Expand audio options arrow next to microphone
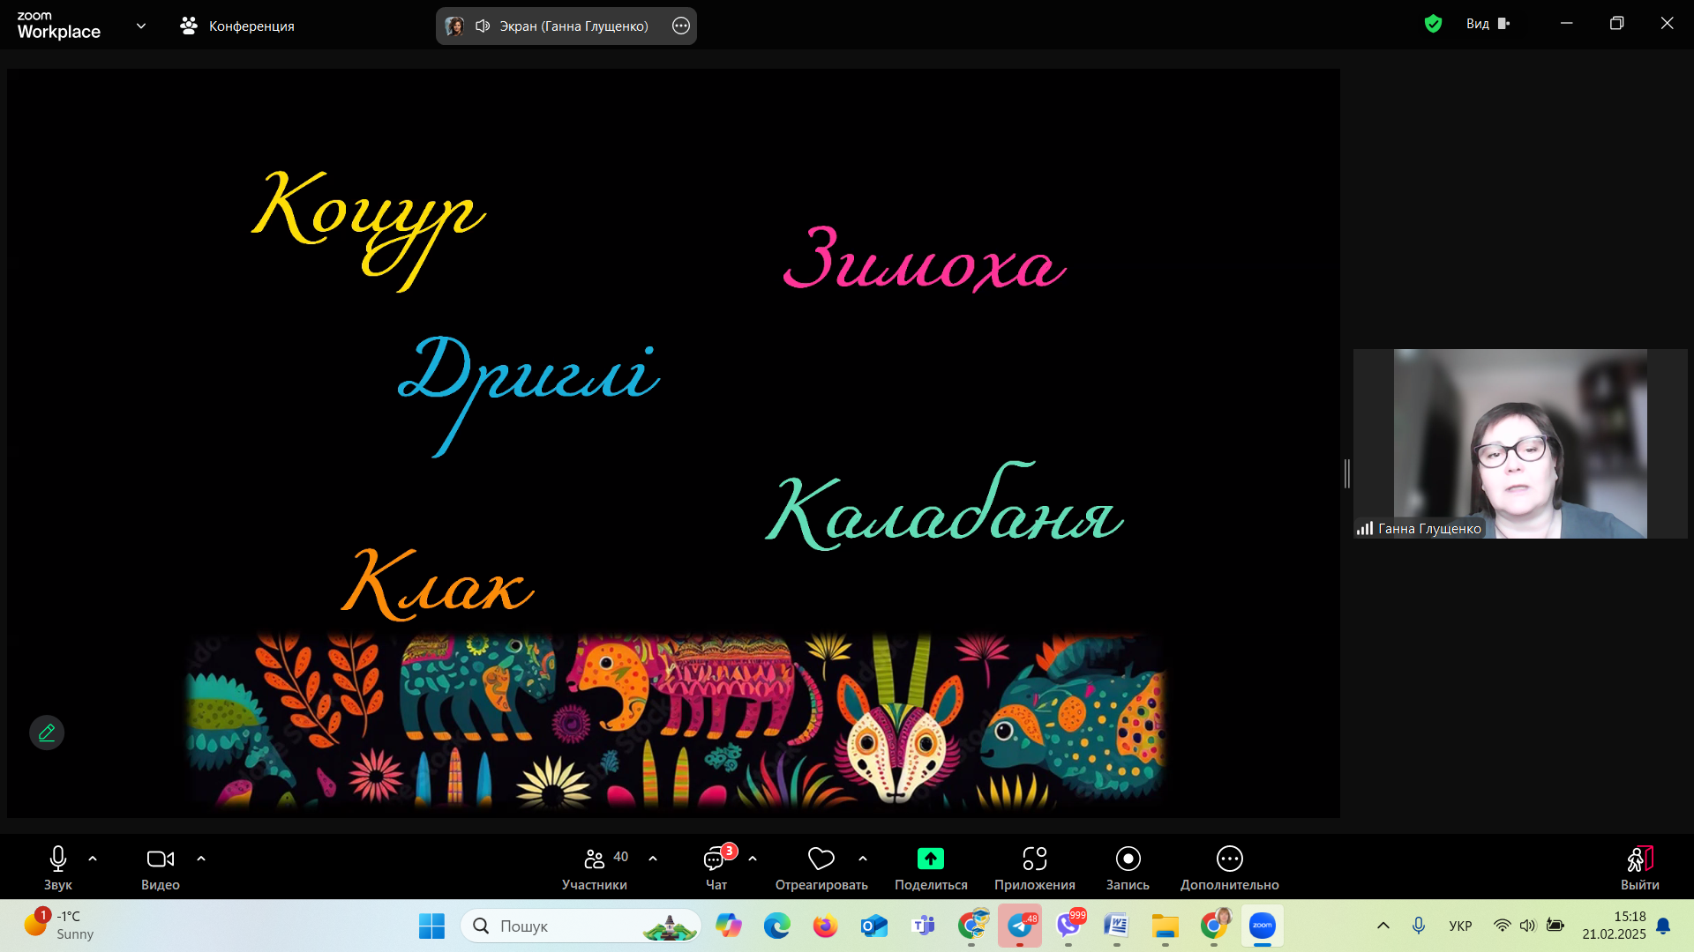Image resolution: width=1694 pixels, height=952 pixels. click(x=93, y=859)
